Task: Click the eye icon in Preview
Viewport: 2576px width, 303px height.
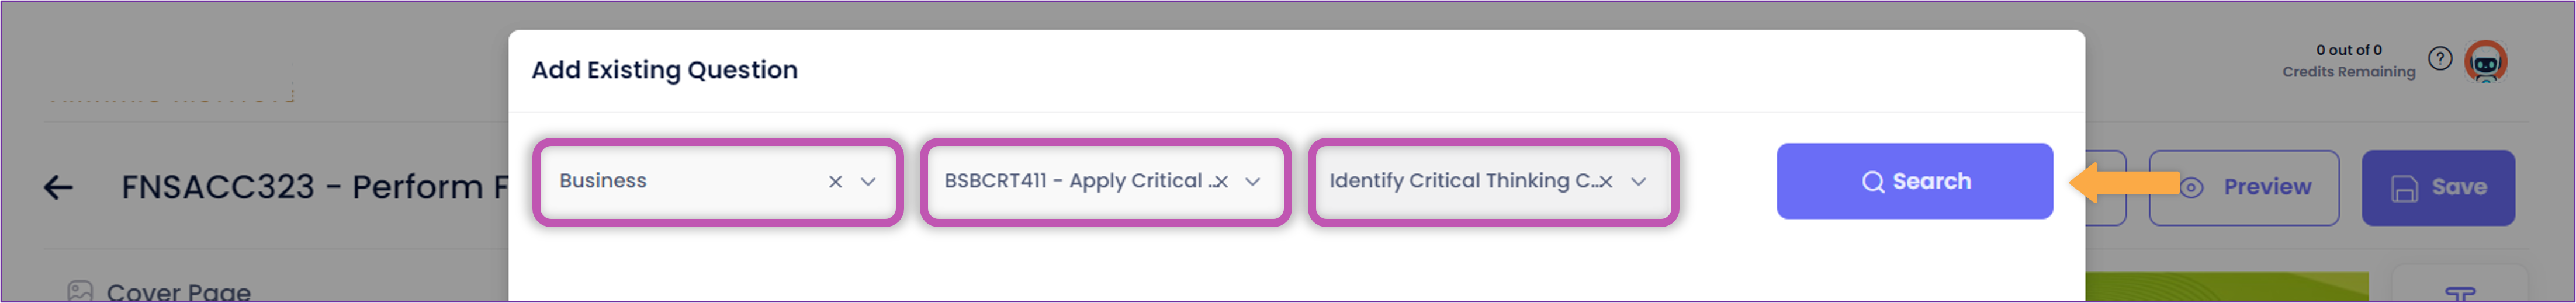Action: 2191,188
